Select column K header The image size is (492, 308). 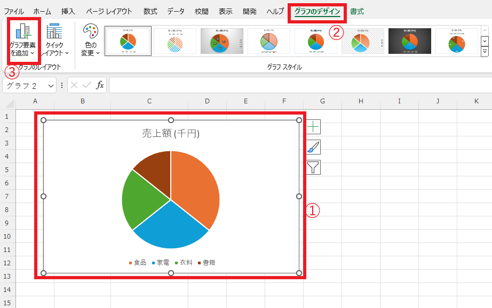477,101
